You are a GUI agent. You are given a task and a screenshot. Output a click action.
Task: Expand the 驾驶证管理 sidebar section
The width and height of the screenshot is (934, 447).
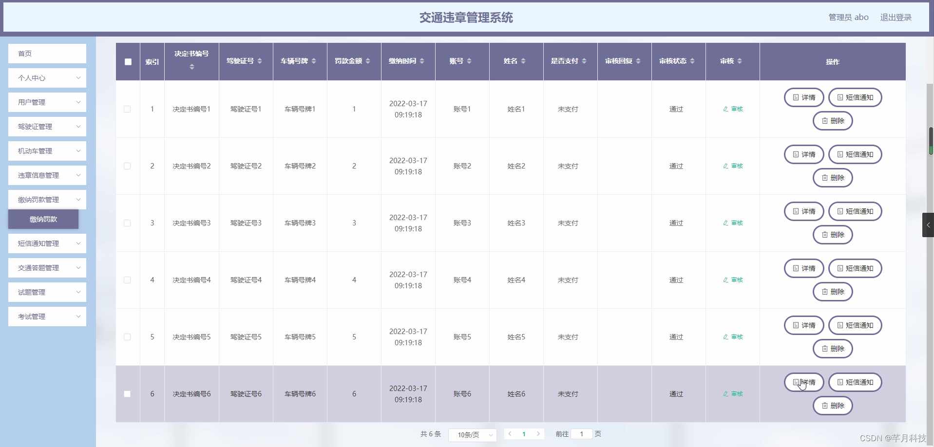47,127
